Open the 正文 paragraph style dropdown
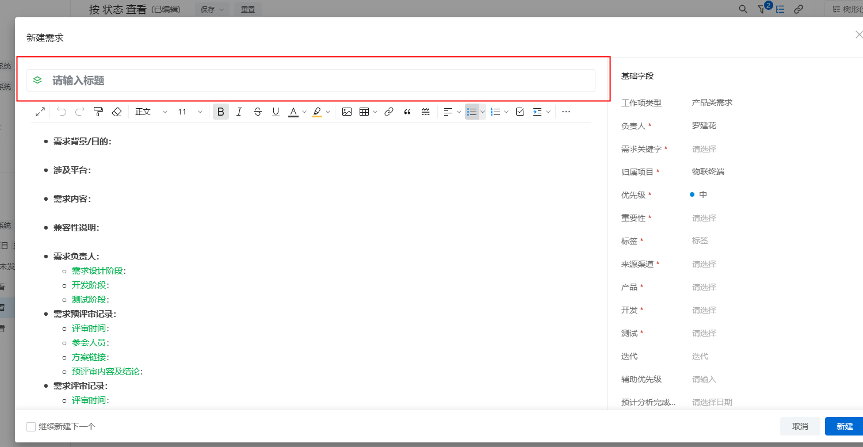 click(151, 112)
